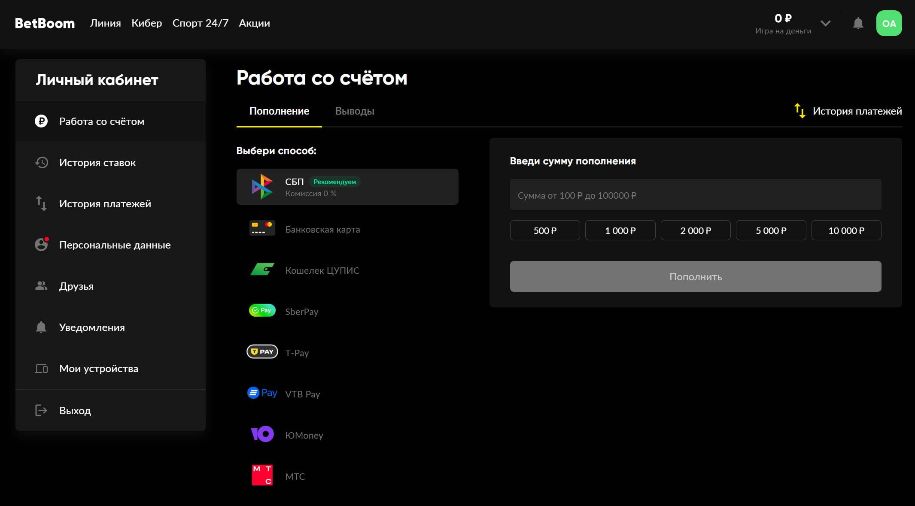Viewport: 915px width, 506px height.
Task: Click the clock icon for История ставок
Action: 41,162
